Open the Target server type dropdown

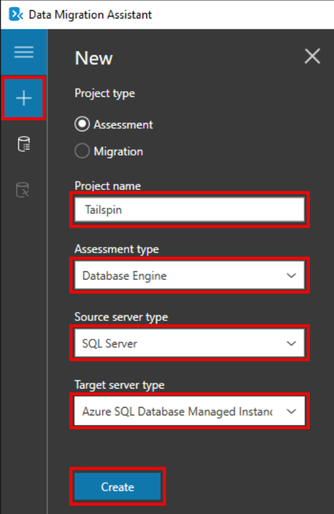pos(190,411)
